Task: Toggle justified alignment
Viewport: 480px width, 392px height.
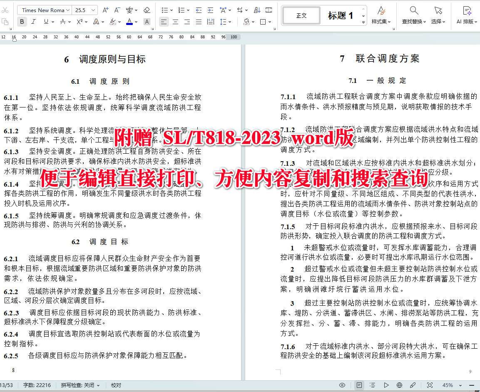Action: [x=199, y=22]
